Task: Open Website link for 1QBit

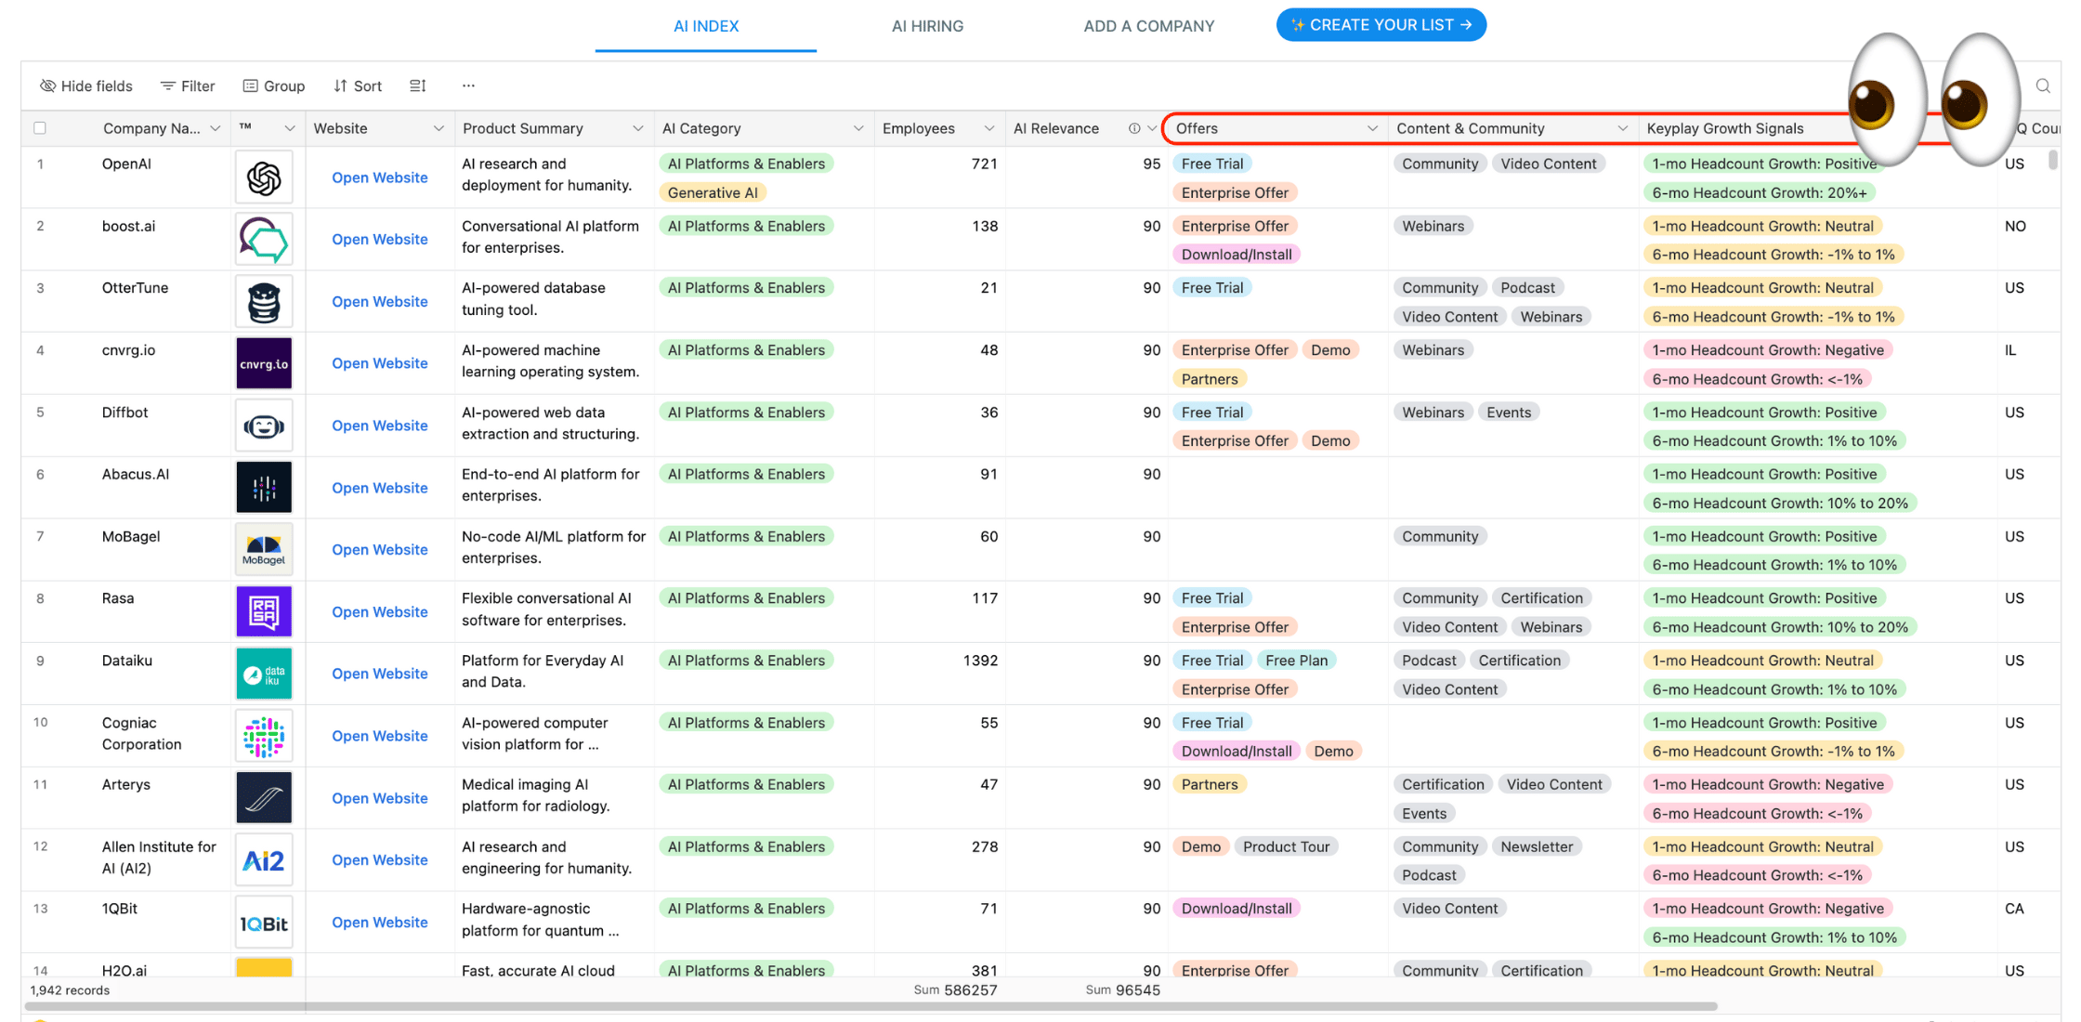Action: tap(380, 923)
